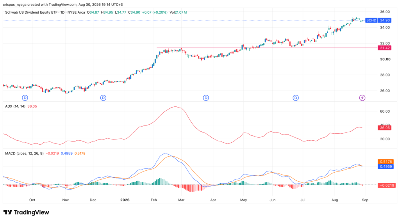The height and width of the screenshot is (221, 400).
Task: Click the Mar label on time axis
Action: click(x=181, y=200)
